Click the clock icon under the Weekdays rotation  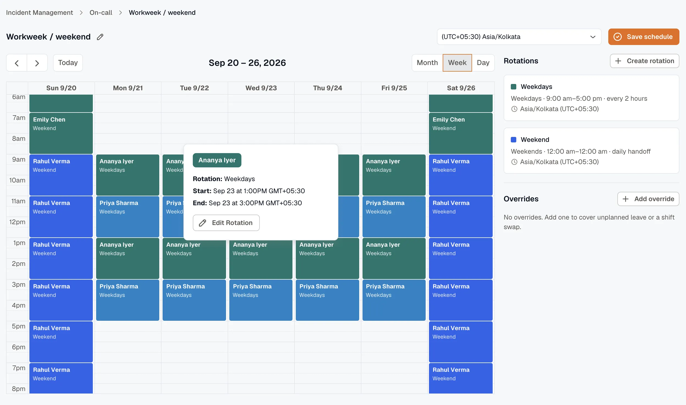click(x=514, y=109)
